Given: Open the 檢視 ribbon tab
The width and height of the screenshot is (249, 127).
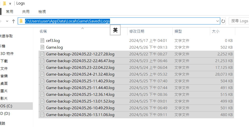Looking at the screenshot, I should coord(42,11).
